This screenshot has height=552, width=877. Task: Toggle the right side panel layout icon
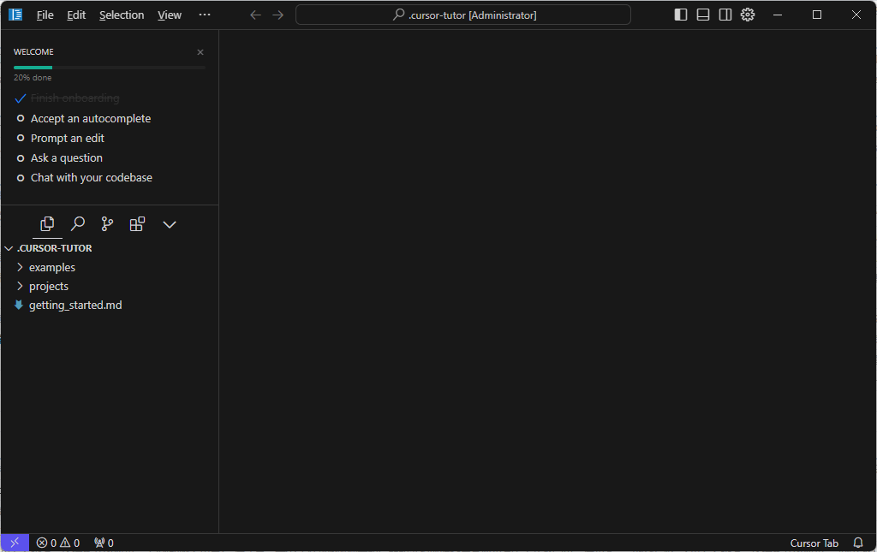725,15
